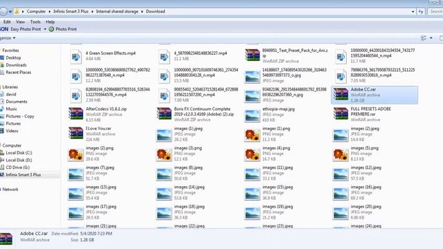
Task: Select the ethiopia-map.jpg image icon
Action: click(x=252, y=116)
